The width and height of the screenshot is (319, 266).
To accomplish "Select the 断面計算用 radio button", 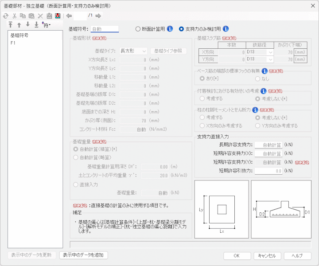I will [x=138, y=29].
